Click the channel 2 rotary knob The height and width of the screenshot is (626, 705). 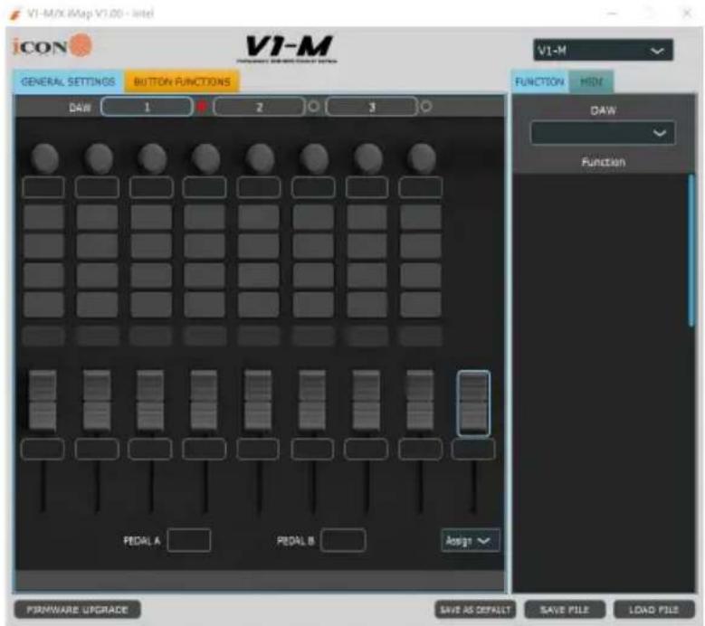[x=99, y=158]
